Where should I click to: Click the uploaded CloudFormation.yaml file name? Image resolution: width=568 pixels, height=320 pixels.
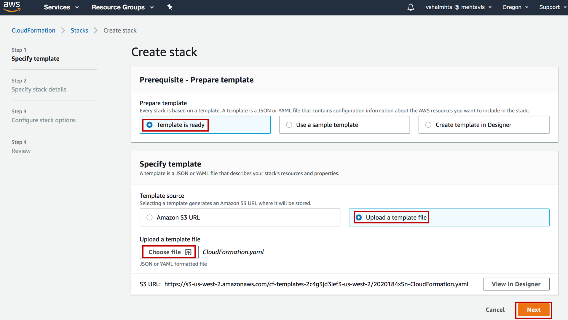pos(233,252)
